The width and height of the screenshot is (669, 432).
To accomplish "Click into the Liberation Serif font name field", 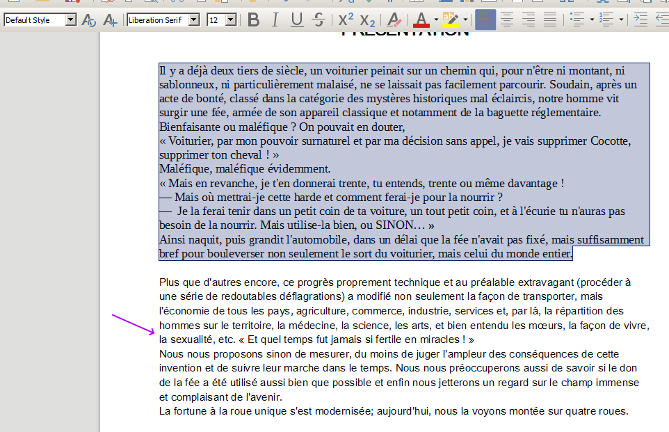I will click(x=158, y=20).
